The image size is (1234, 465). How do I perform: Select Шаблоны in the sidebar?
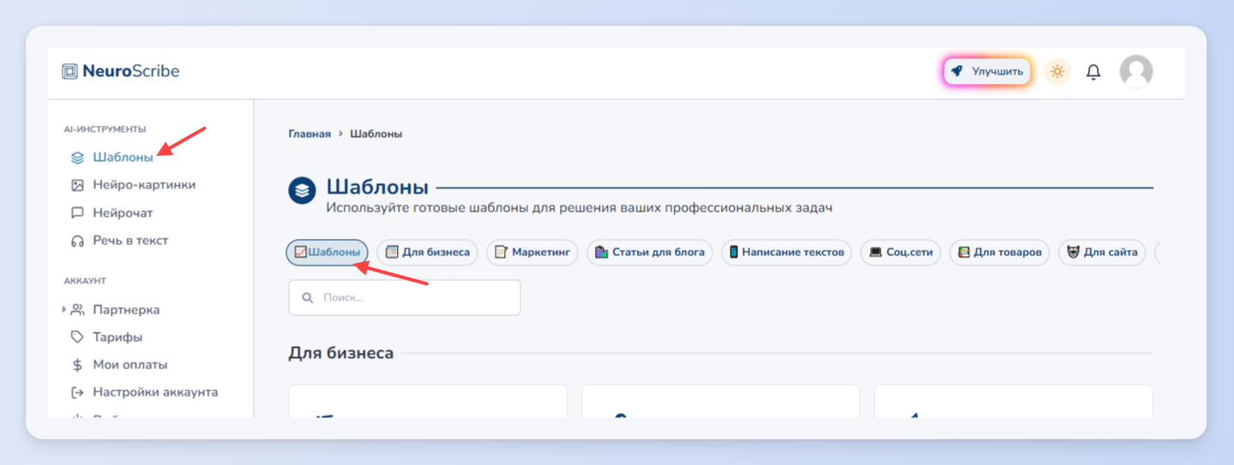111,158
